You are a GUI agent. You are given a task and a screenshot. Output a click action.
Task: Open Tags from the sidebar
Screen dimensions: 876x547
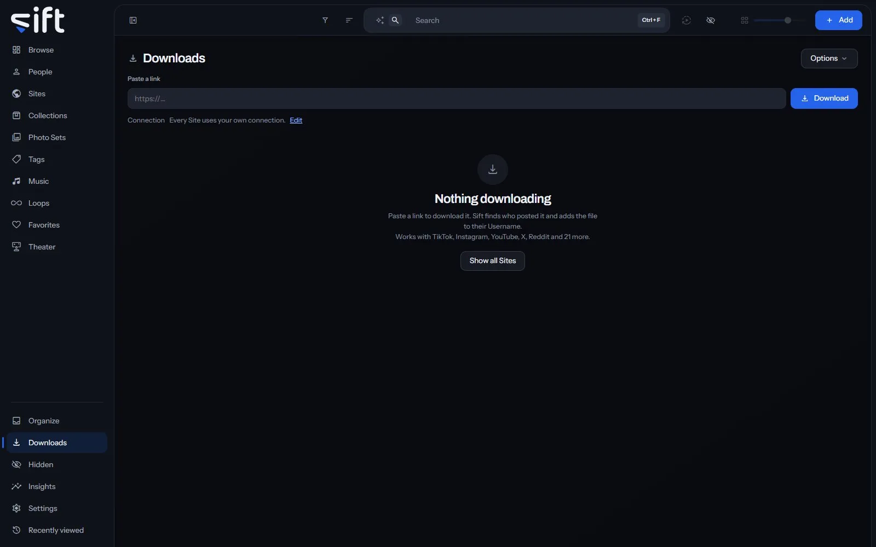tap(57, 159)
